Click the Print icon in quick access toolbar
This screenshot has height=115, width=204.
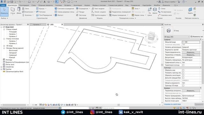click(29, 2)
